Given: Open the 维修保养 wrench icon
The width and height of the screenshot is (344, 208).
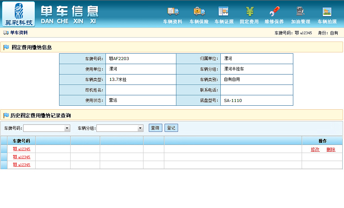Looking at the screenshot, I should 274,11.
